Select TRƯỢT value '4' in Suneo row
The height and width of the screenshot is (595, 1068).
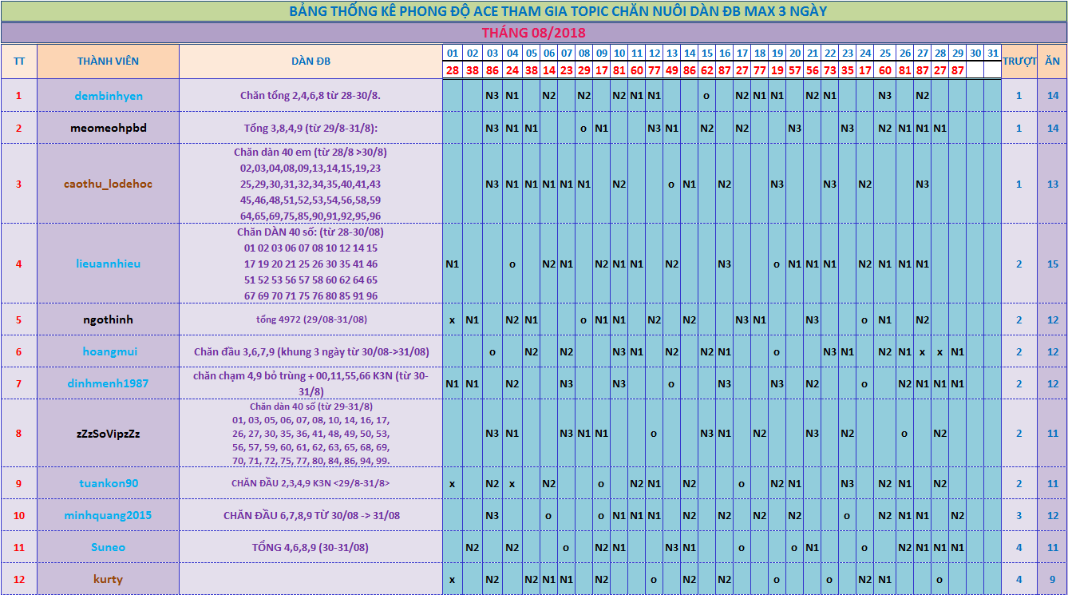point(1019,547)
